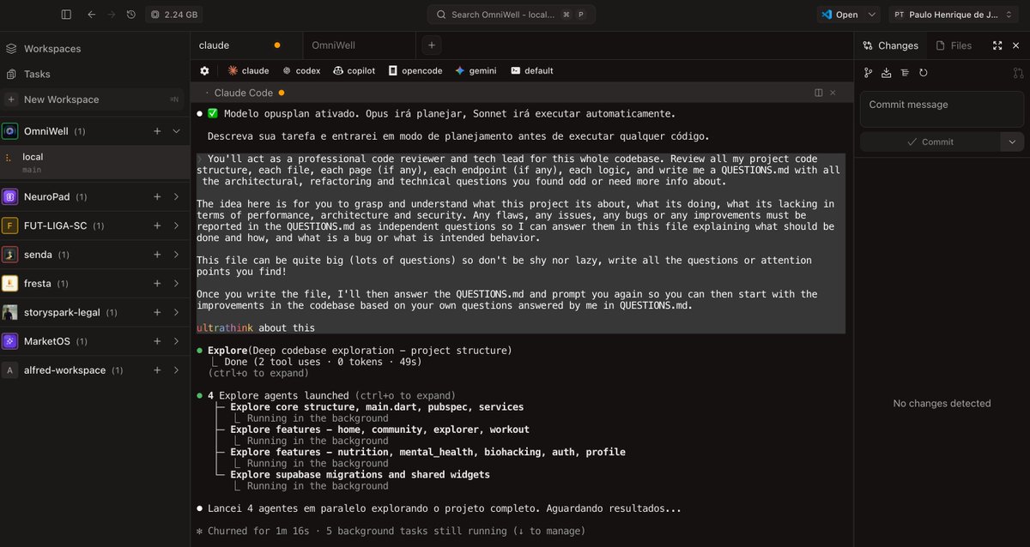Add item to MarketOS with plus

pos(157,341)
